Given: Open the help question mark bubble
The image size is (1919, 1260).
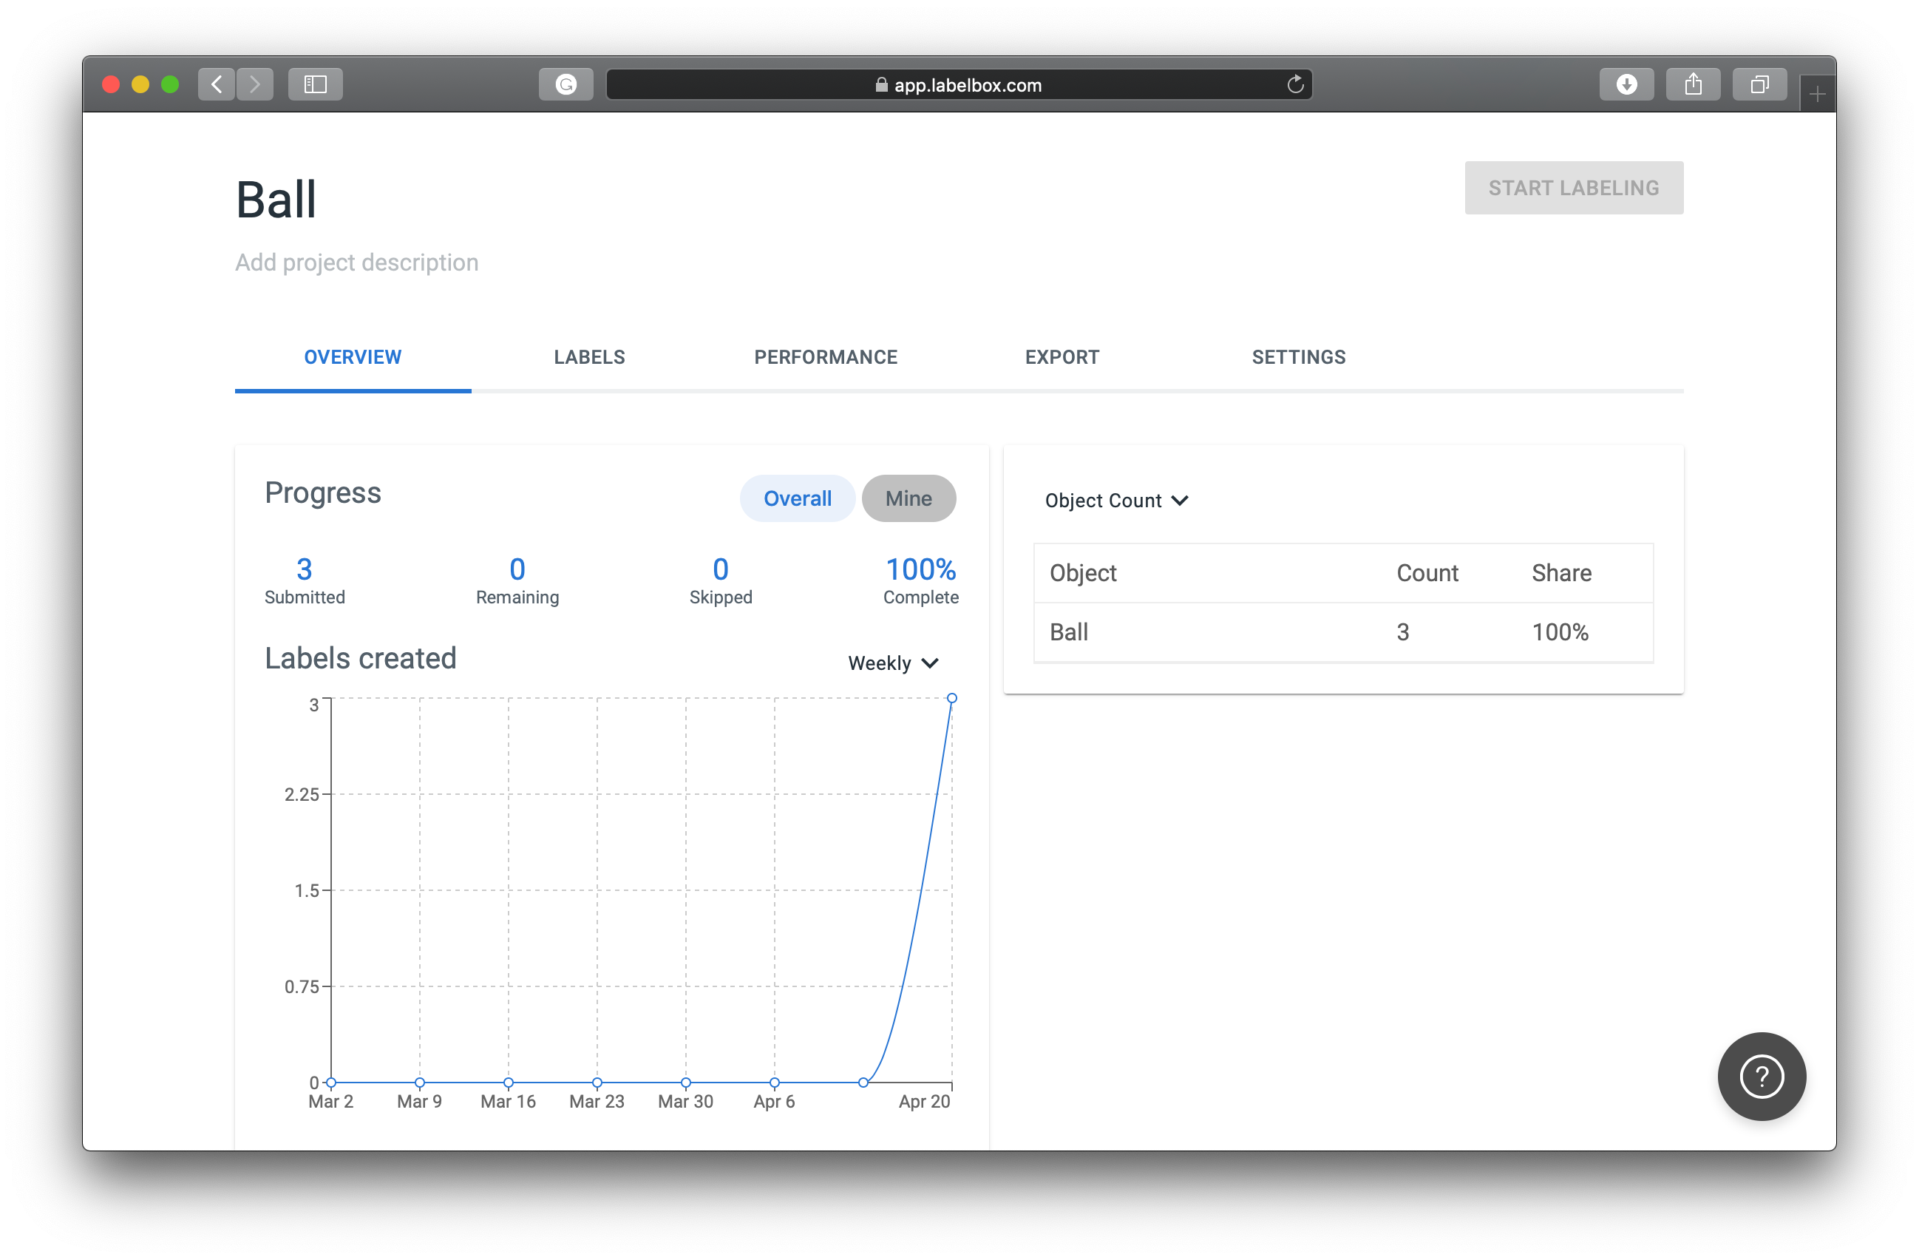Looking at the screenshot, I should [x=1761, y=1076].
